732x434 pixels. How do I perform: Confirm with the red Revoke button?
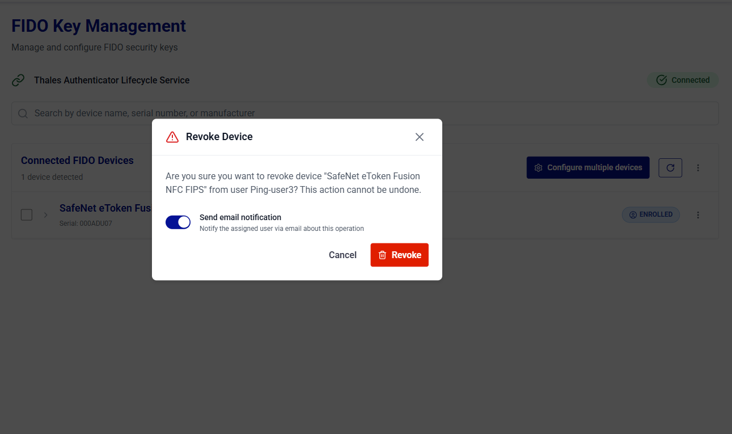coord(400,255)
